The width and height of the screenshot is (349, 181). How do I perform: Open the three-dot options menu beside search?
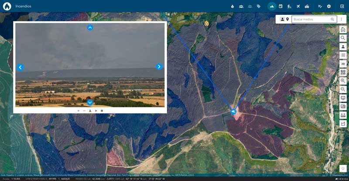click(x=341, y=19)
